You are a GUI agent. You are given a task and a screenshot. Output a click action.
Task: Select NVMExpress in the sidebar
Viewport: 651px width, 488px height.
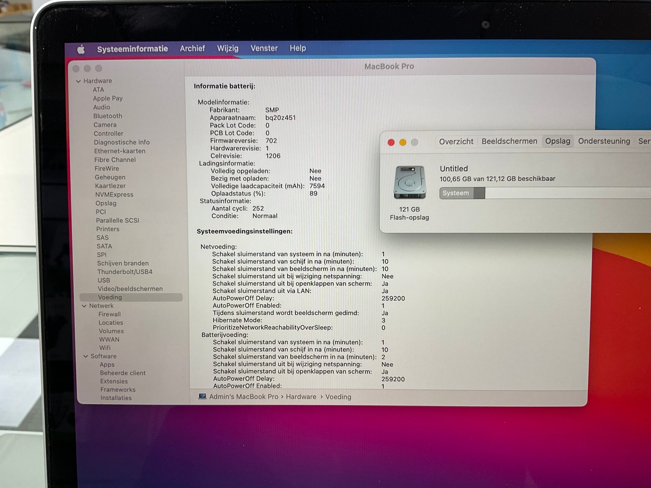tap(114, 195)
